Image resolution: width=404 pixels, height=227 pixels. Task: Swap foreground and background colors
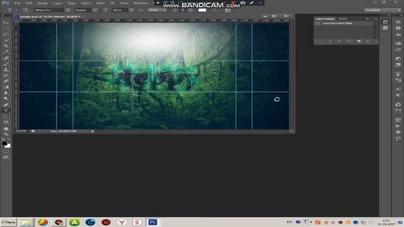pos(8,139)
